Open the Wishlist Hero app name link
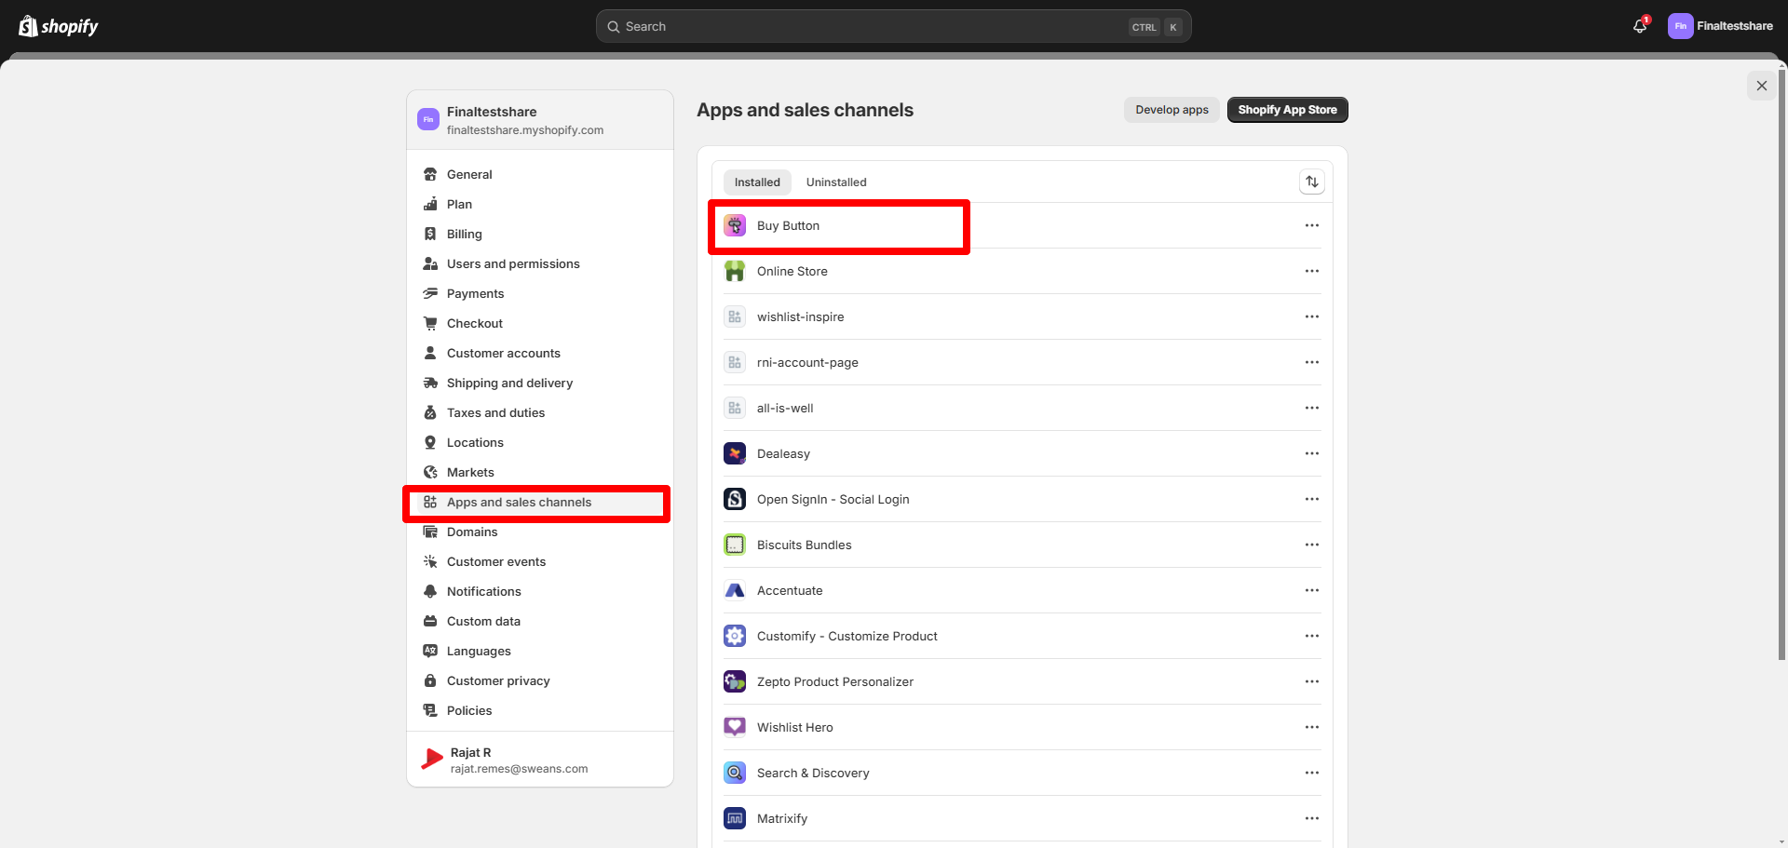The height and width of the screenshot is (848, 1788). (794, 727)
